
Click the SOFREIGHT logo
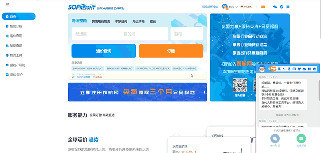coord(82,7)
